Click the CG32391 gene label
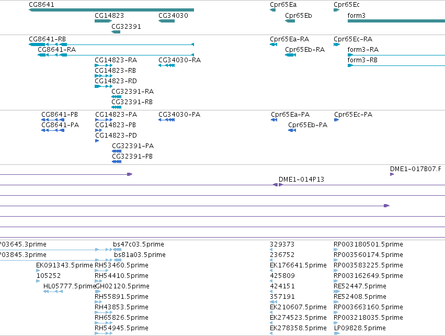 tap(126, 26)
